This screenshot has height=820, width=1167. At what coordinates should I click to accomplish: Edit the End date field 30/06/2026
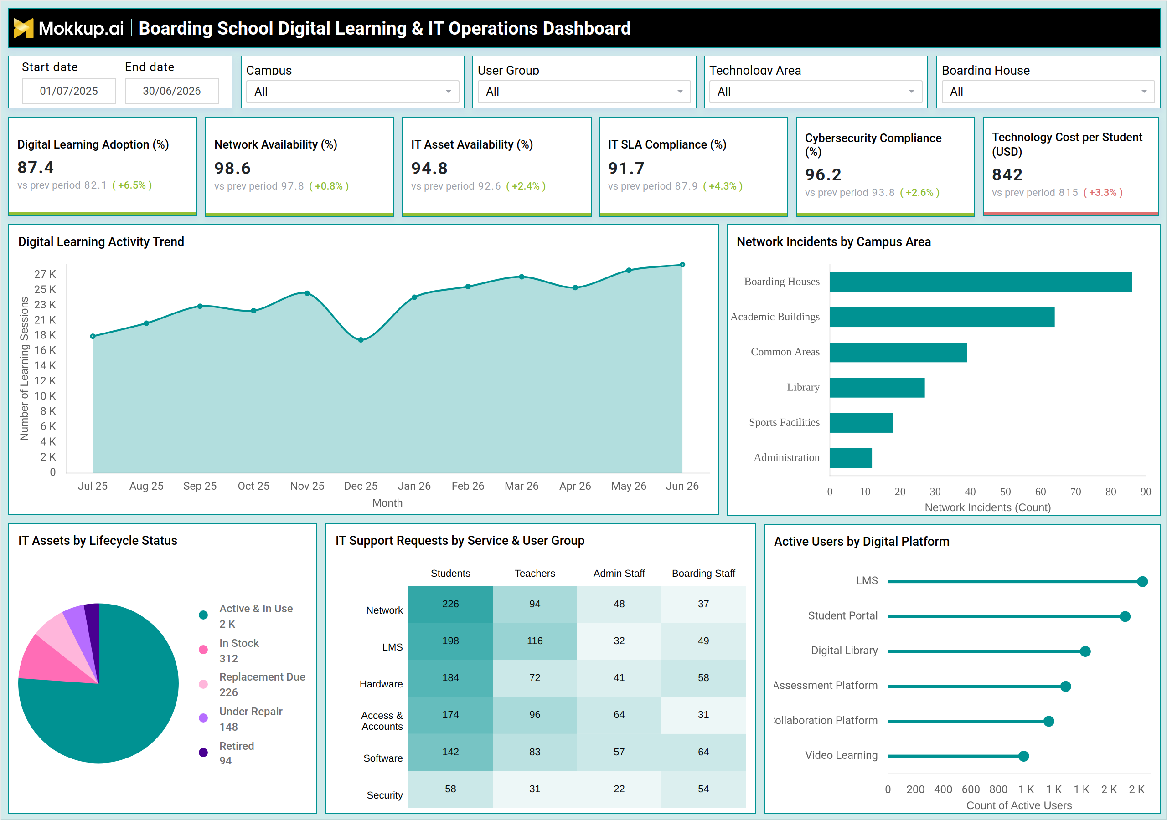pyautogui.click(x=172, y=91)
